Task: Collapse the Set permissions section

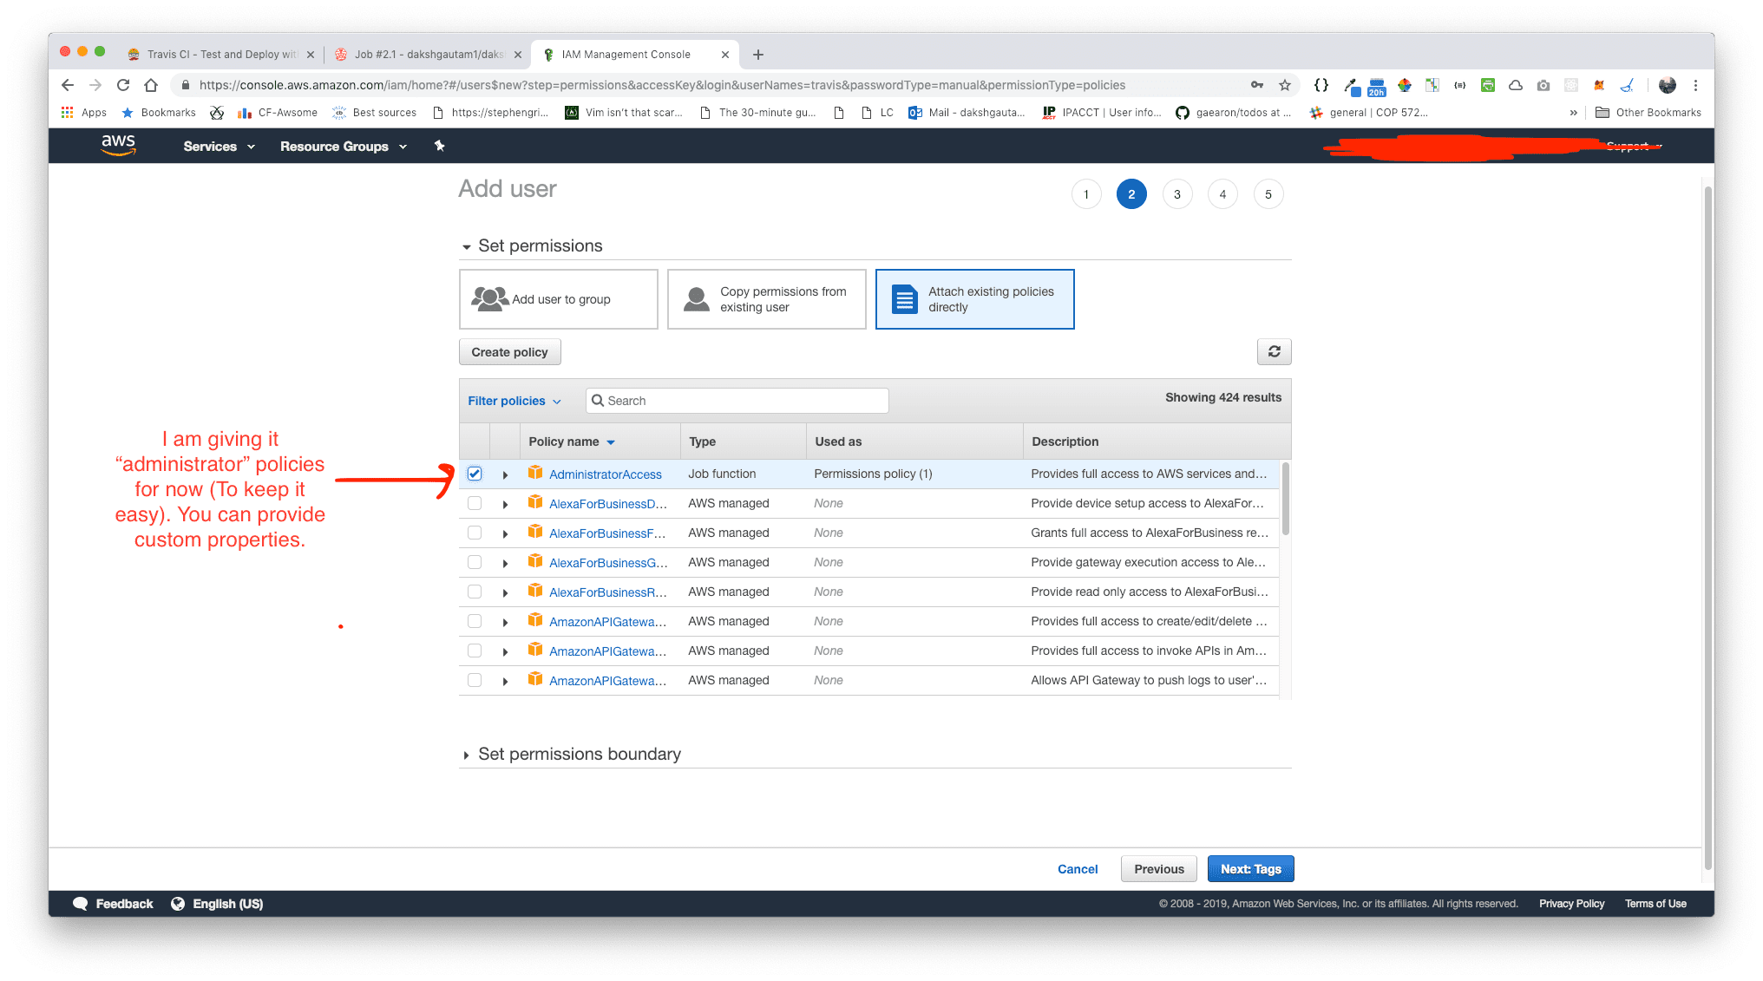Action: [466, 246]
